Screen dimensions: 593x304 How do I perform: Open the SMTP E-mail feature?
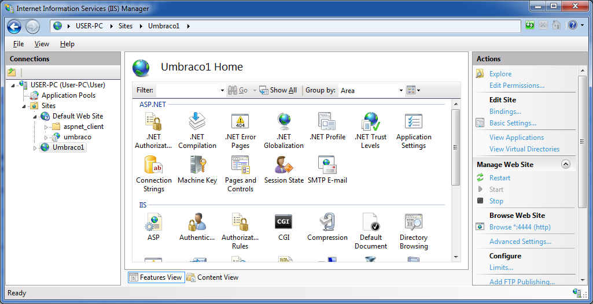327,165
